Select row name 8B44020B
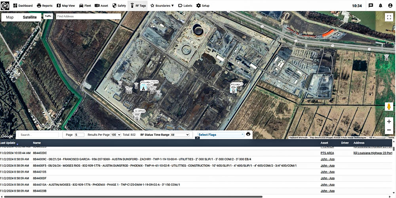The image size is (396, 198). click(x=40, y=191)
